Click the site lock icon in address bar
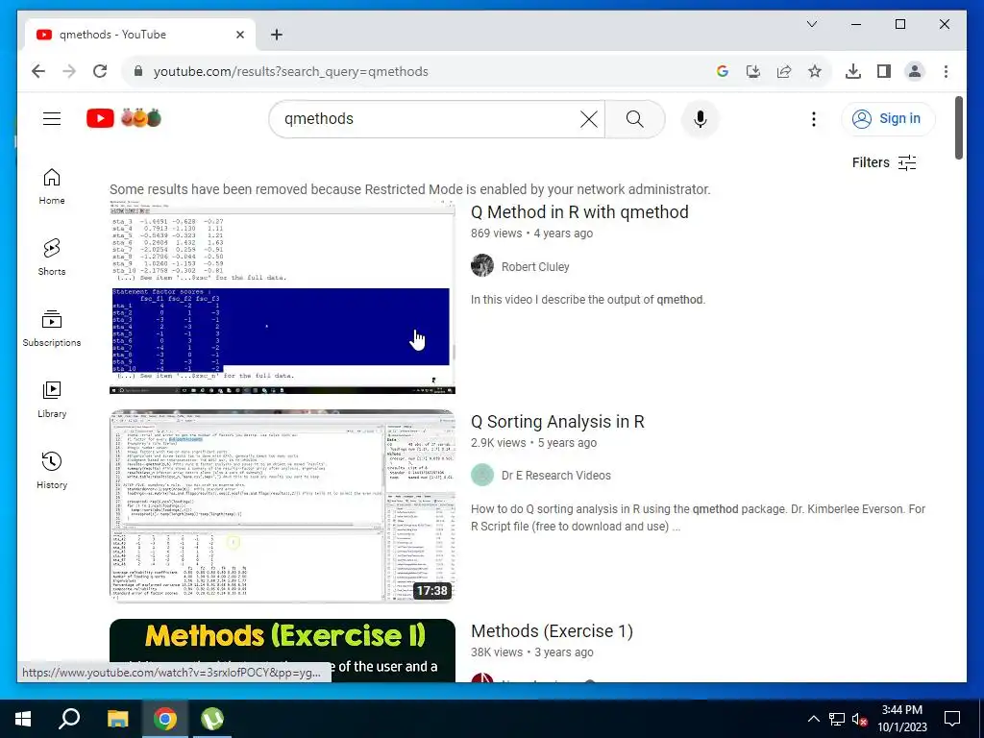The image size is (984, 738). tap(138, 71)
